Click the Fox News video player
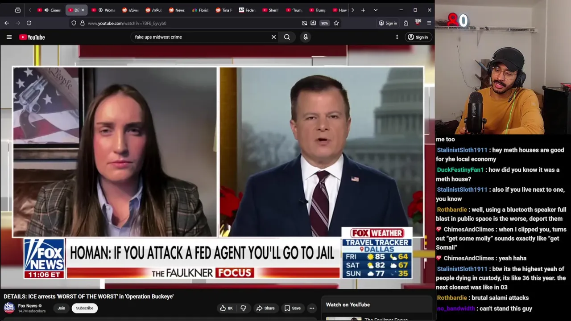This screenshot has height=321, width=571. click(x=217, y=167)
